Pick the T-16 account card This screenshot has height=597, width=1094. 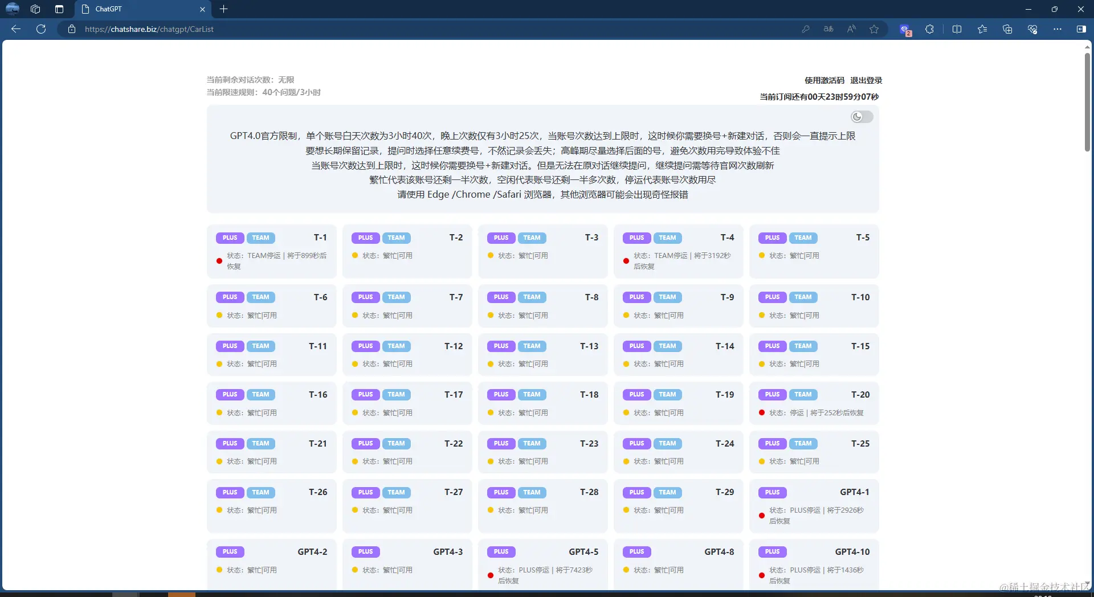[x=272, y=403]
